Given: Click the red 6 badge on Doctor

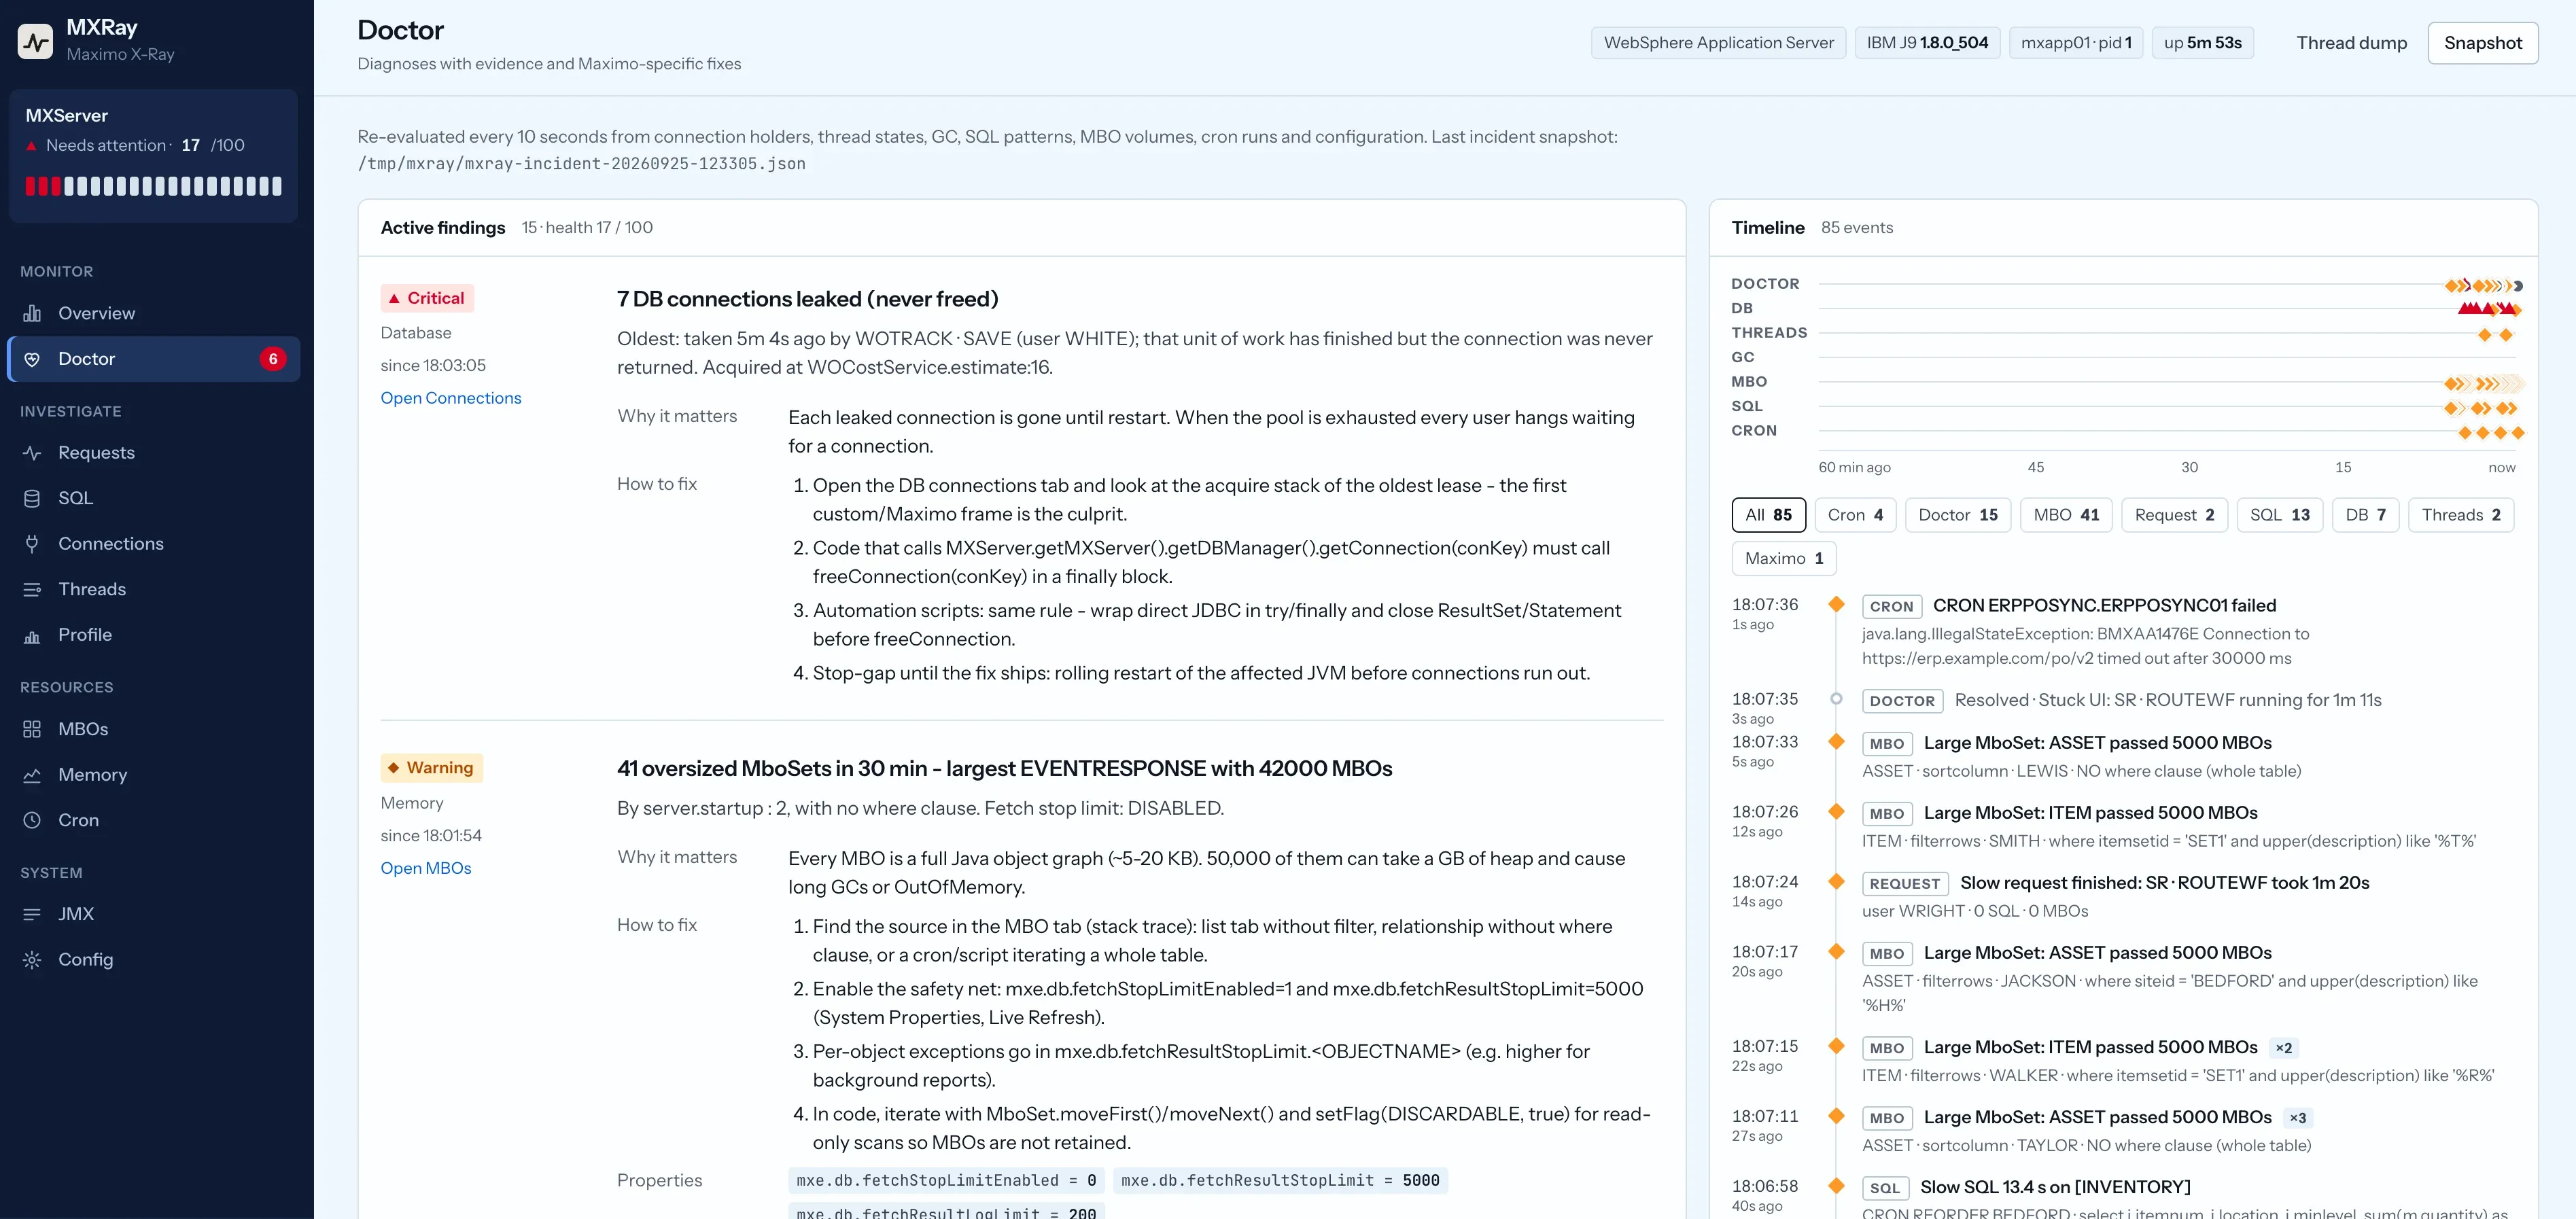Looking at the screenshot, I should 273,359.
